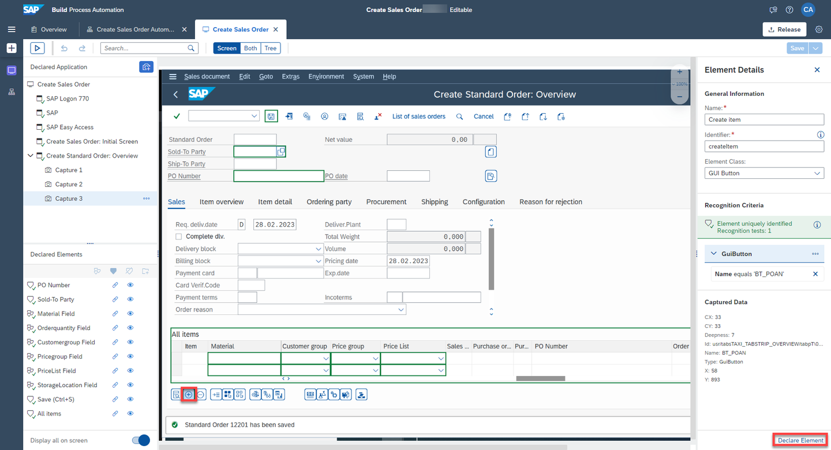The image size is (831, 450).
Task: Open the Billing block dropdown
Action: tap(319, 261)
